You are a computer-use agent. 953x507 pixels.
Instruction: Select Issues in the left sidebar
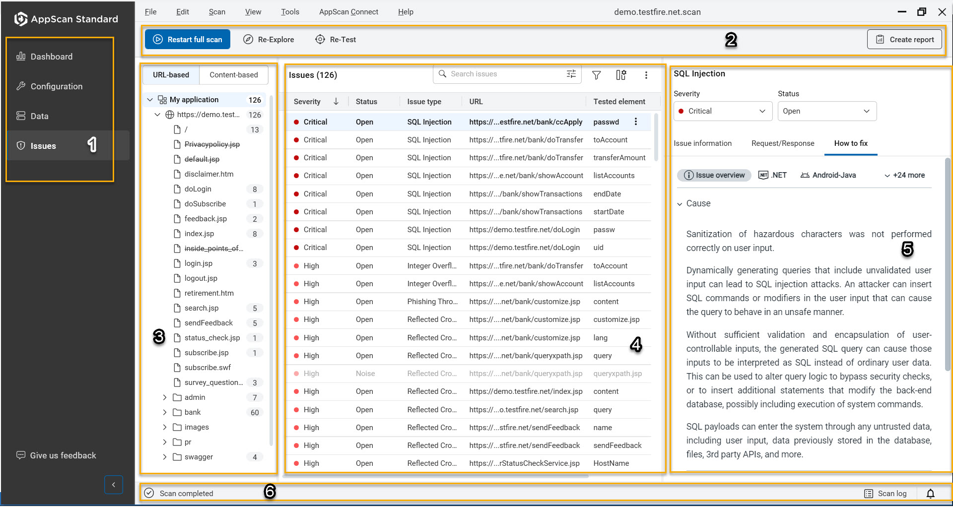point(43,145)
